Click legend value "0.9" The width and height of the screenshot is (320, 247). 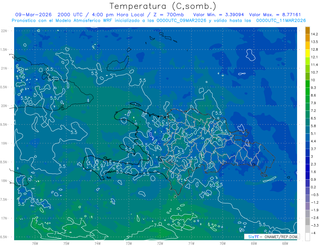tap(314, 180)
